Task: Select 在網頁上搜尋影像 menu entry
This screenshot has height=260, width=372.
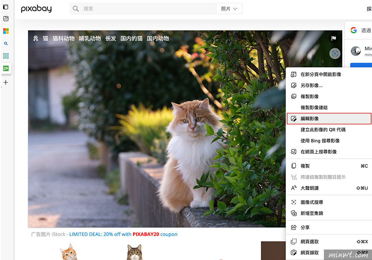Action: point(329,152)
